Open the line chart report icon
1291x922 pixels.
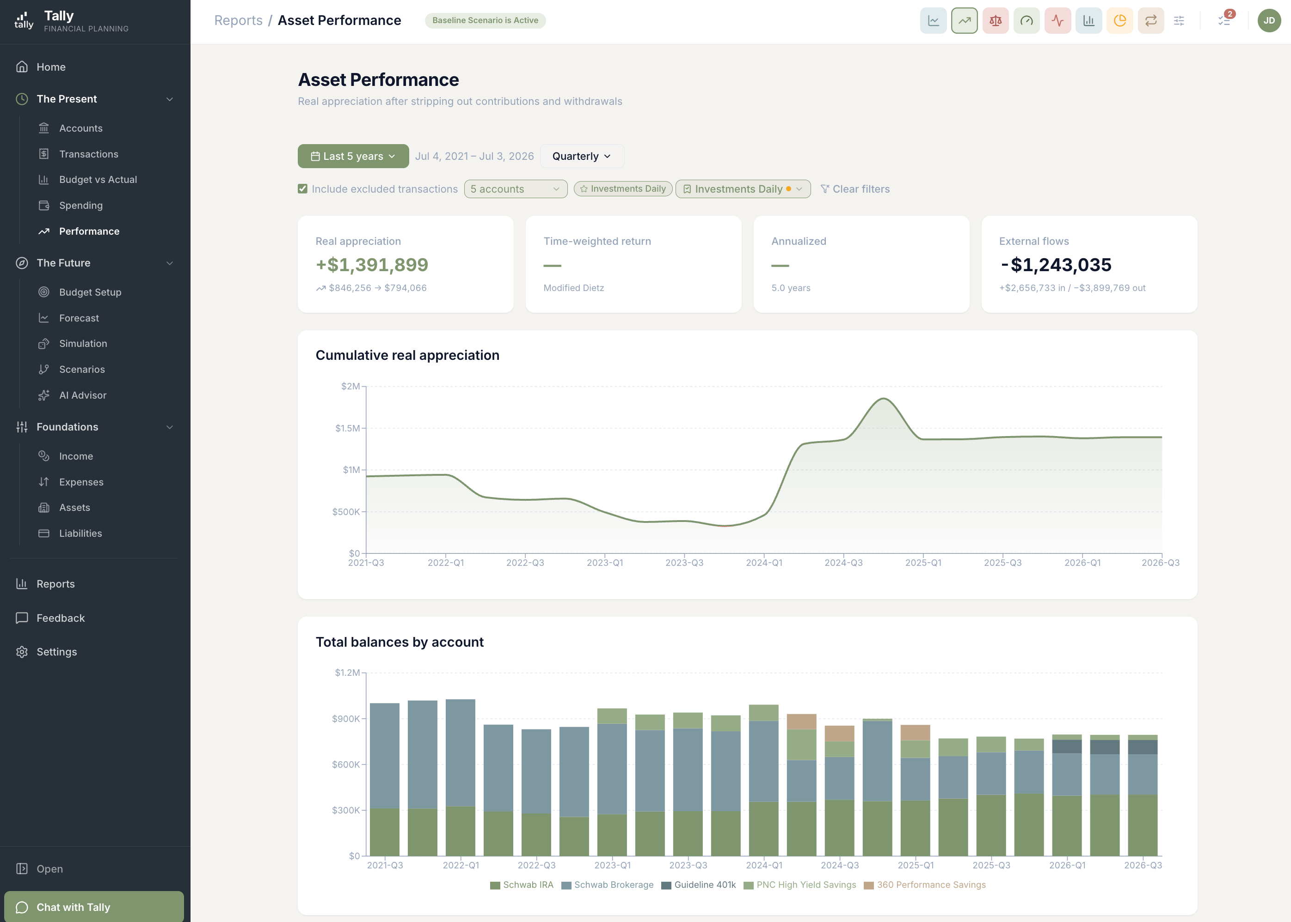(x=933, y=20)
